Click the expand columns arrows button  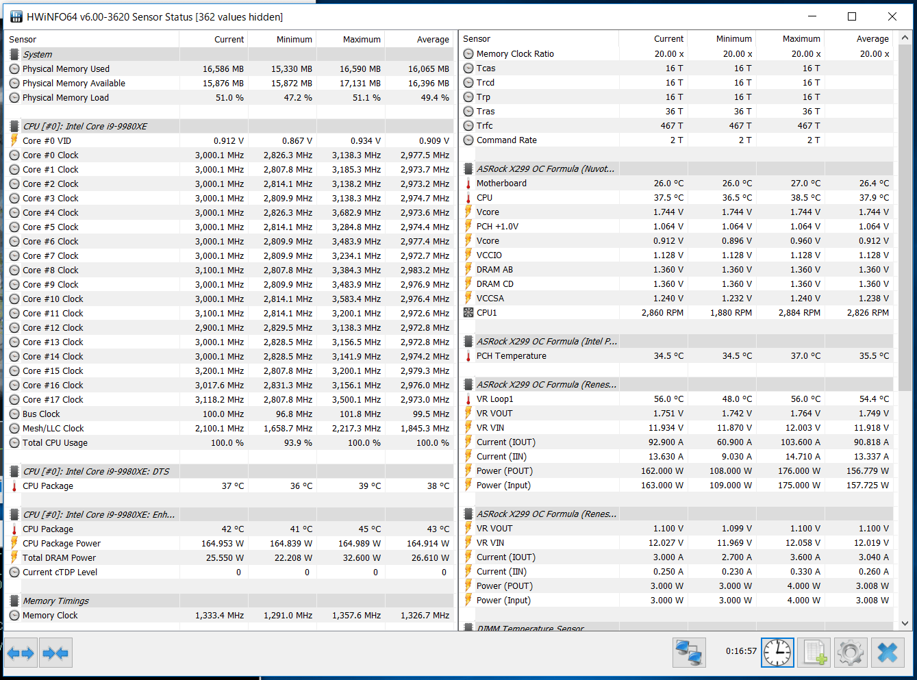[21, 653]
